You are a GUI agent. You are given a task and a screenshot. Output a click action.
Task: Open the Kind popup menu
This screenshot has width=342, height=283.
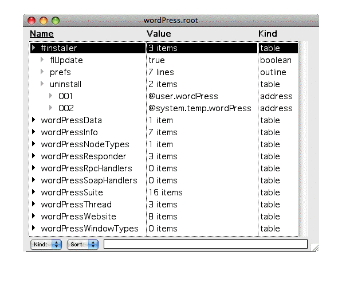pyautogui.click(x=46, y=245)
